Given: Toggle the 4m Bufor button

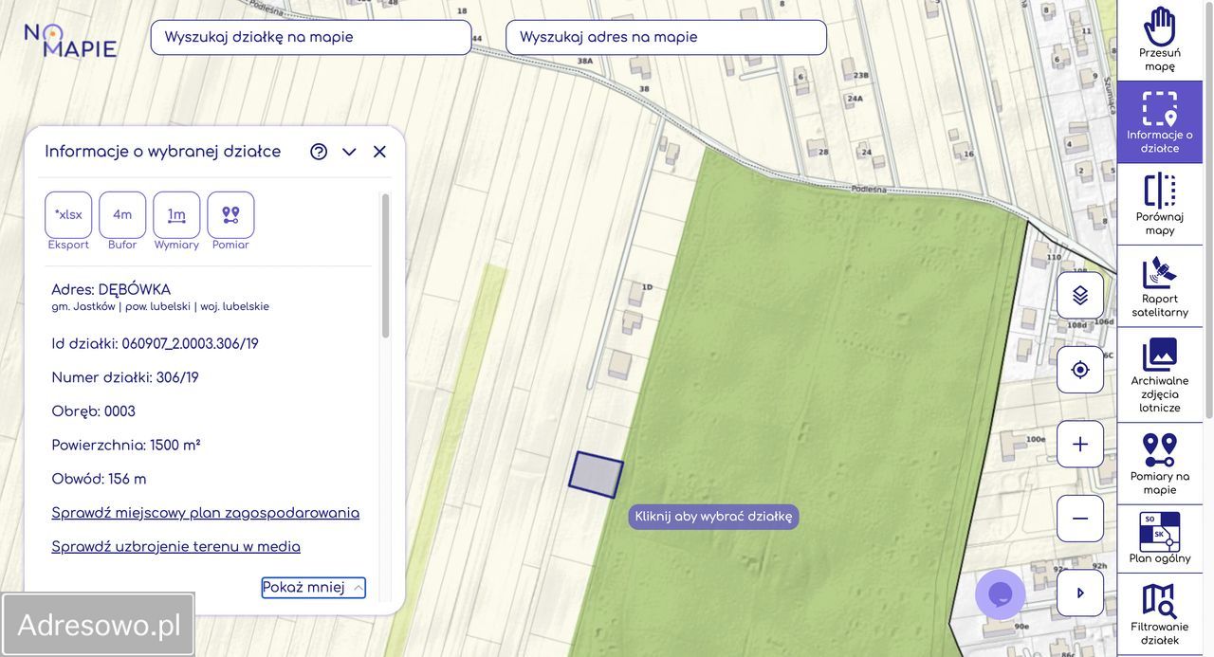Looking at the screenshot, I should pyautogui.click(x=122, y=215).
